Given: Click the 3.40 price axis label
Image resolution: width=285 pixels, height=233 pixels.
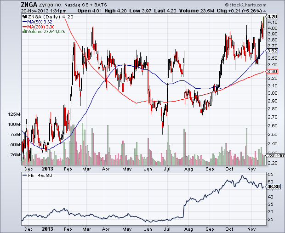Looking at the screenshot, I should pyautogui.click(x=273, y=65).
